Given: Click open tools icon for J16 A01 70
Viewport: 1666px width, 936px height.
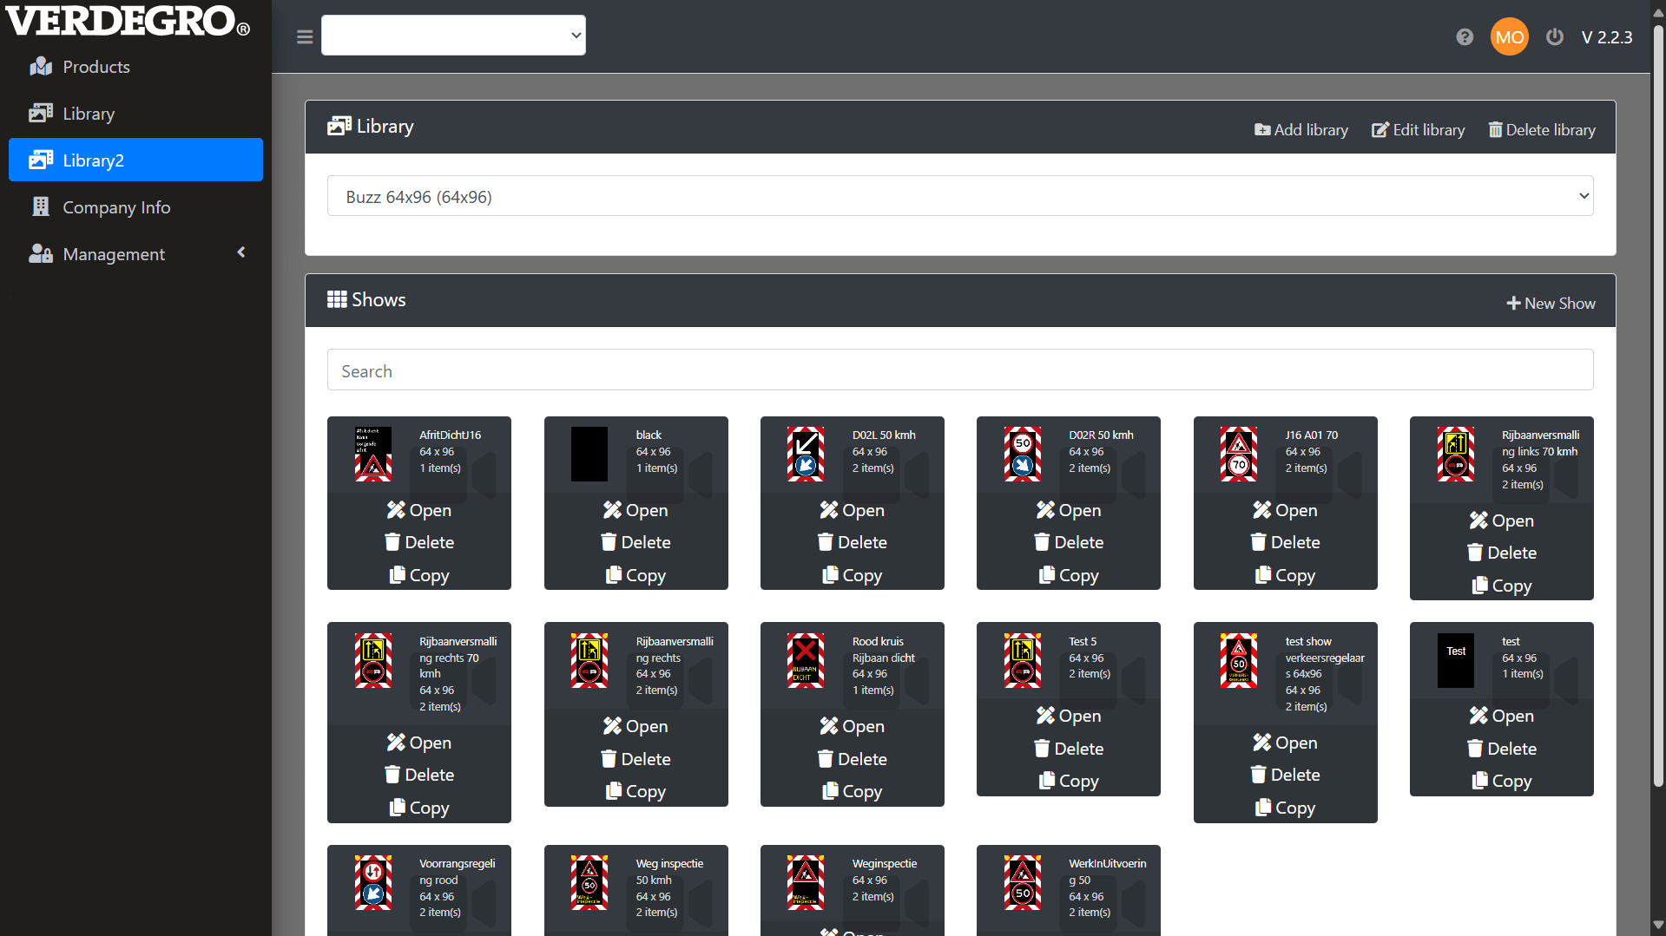Looking at the screenshot, I should coord(1262,510).
